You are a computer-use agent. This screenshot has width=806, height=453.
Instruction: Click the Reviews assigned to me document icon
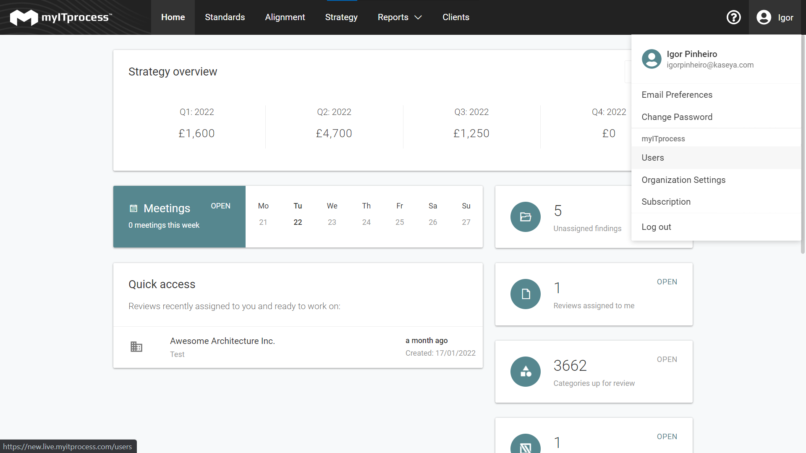tap(525, 294)
